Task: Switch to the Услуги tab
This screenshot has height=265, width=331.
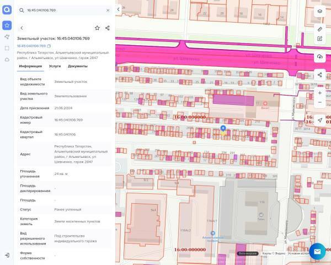Action: 55,66
